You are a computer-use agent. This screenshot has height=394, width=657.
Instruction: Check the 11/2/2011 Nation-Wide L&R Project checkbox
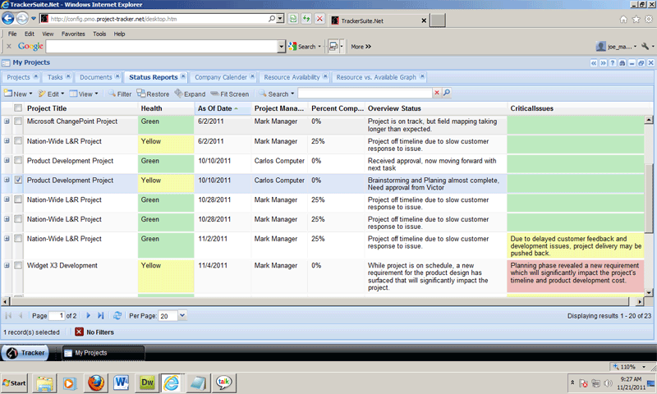(x=18, y=238)
